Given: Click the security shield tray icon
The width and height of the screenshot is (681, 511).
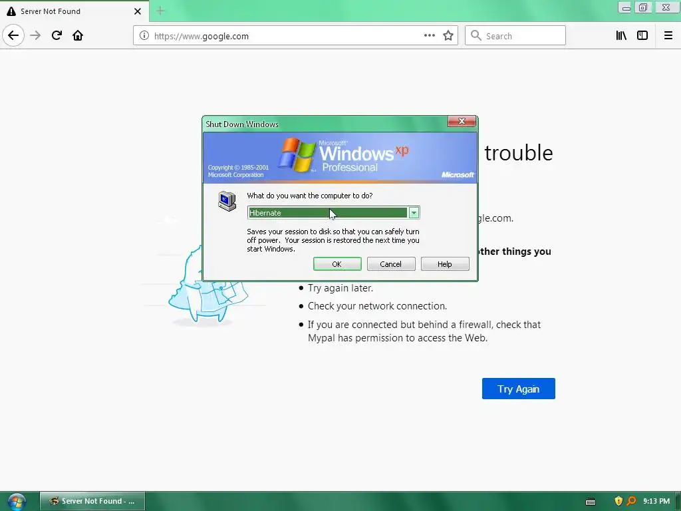Looking at the screenshot, I should [x=618, y=501].
